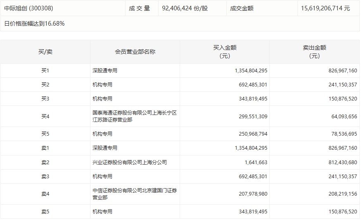Click 1,354,804,295 in the 卖1 row

(251, 148)
